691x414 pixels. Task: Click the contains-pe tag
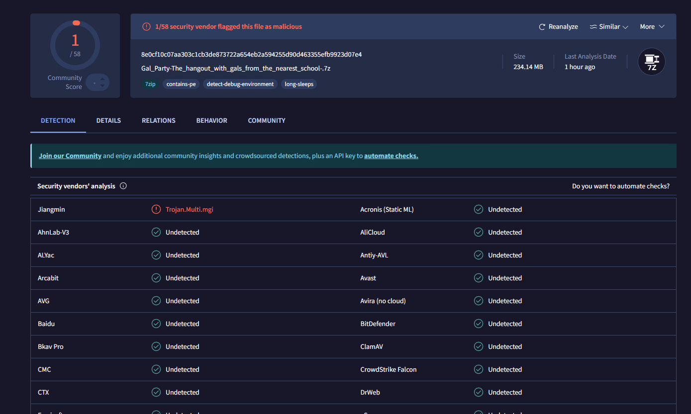[x=181, y=84]
